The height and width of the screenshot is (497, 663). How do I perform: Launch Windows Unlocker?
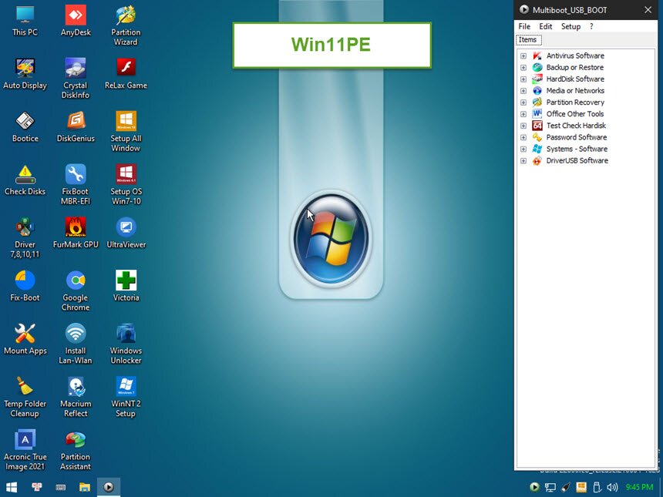126,344
